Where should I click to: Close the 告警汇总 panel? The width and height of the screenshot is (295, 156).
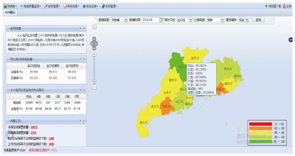[80, 121]
